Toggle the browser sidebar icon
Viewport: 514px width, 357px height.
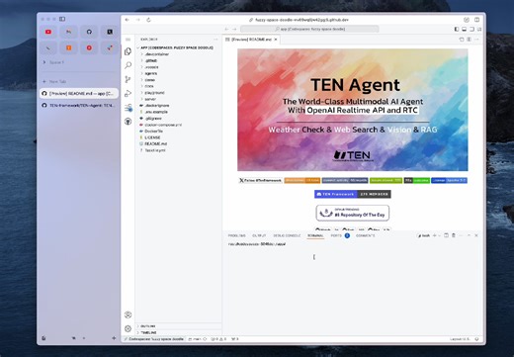pos(62,19)
